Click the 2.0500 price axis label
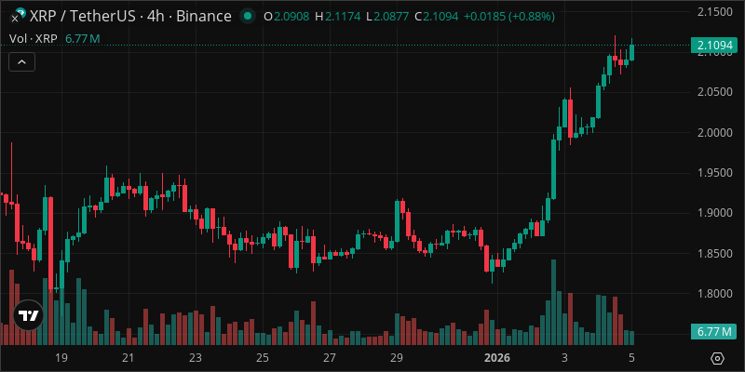The width and height of the screenshot is (745, 372). pos(714,91)
